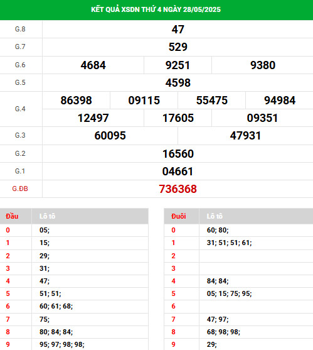Click the G.6 number 9380
This screenshot has height=350, width=313.
pos(263,65)
